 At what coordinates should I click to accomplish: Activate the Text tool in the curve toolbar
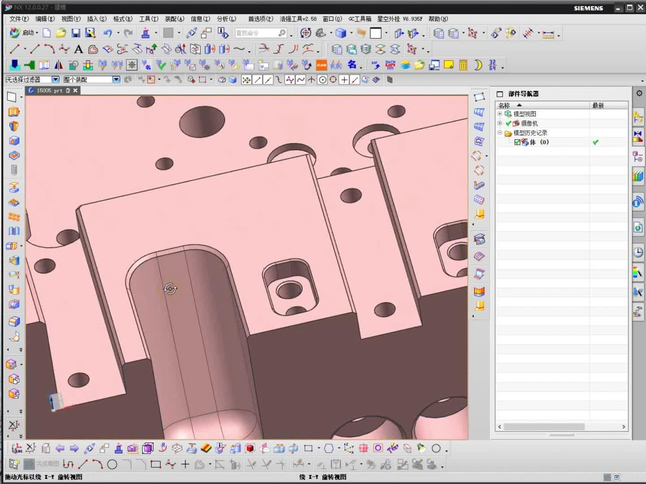click(79, 49)
